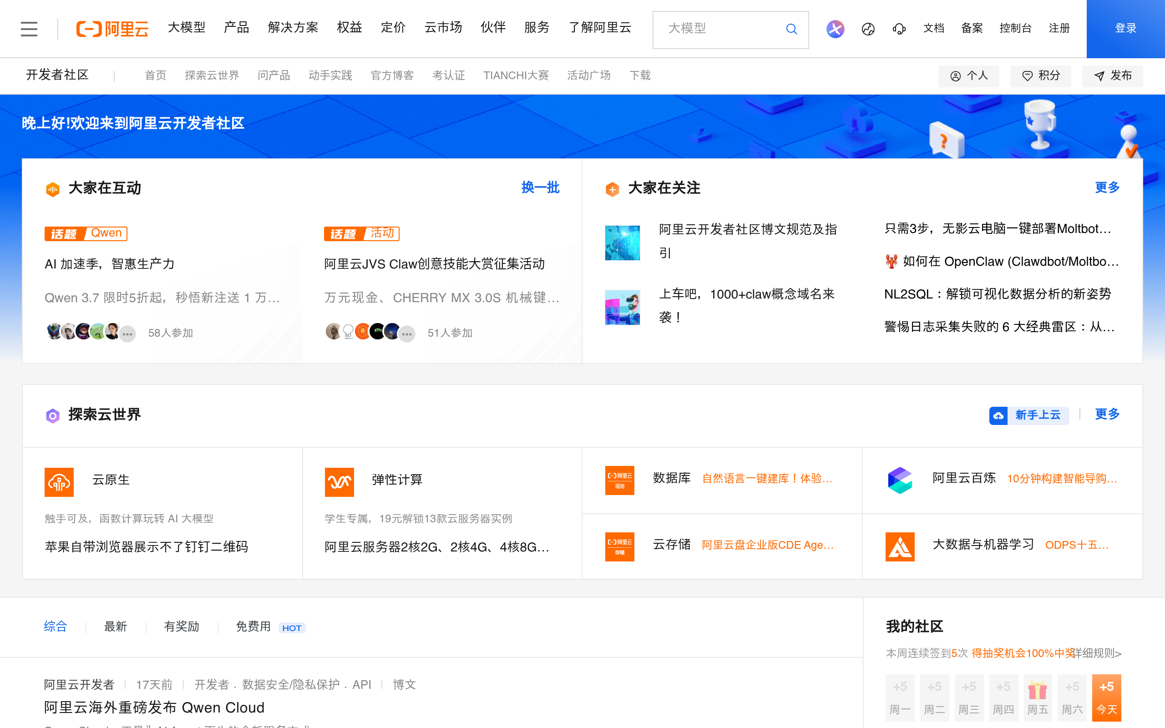
Task: Go to TIANCHI大赛 community nav item
Action: [516, 76]
